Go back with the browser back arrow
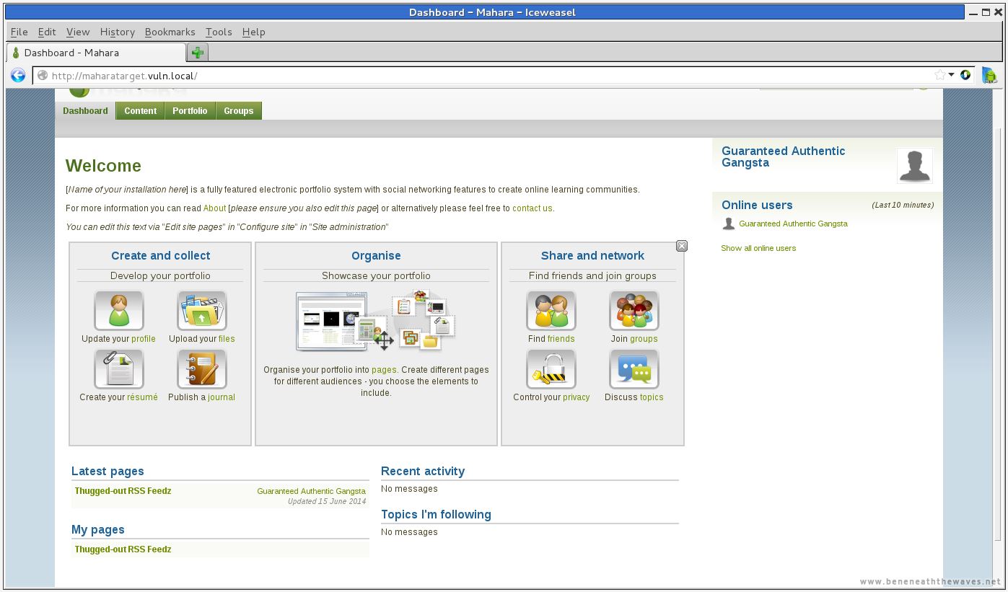The height and width of the screenshot is (592, 1008). (x=18, y=75)
